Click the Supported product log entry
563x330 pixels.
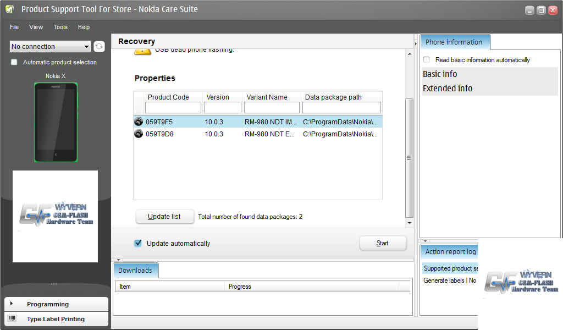(x=450, y=268)
